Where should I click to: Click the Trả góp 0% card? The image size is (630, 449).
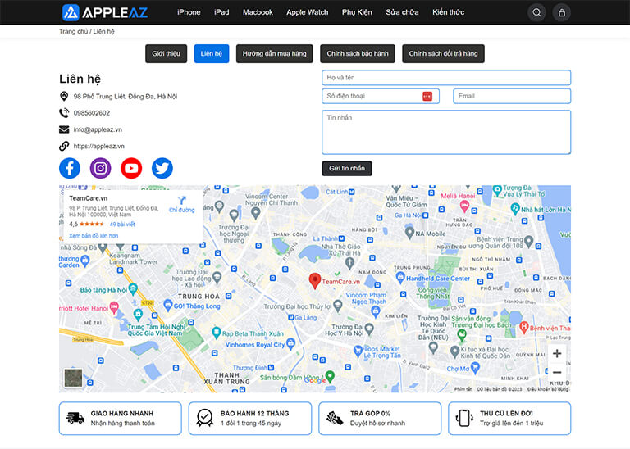[380, 418]
